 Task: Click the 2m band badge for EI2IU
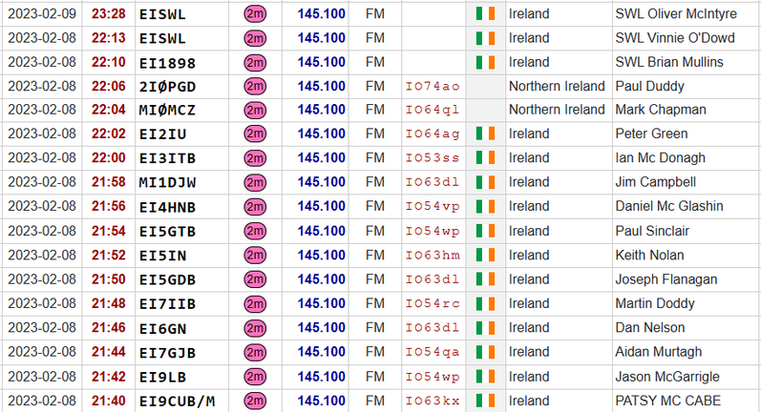tap(255, 134)
